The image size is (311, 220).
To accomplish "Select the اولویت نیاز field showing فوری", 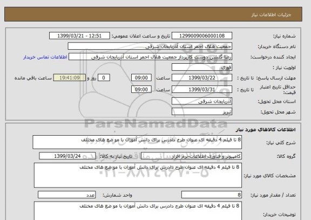I will click(x=202, y=68).
